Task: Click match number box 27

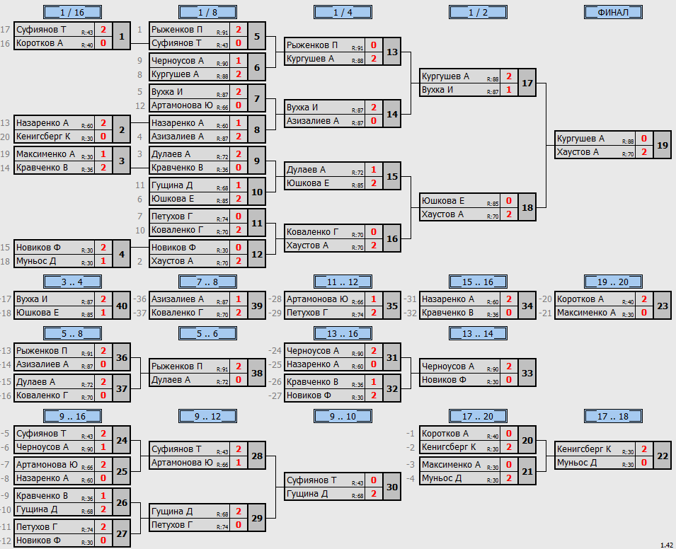Action: [122, 533]
